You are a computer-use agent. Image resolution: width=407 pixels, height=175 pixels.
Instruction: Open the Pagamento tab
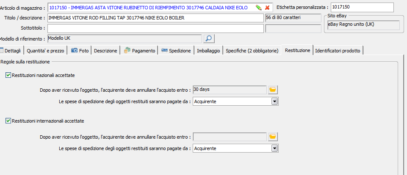[140, 51]
